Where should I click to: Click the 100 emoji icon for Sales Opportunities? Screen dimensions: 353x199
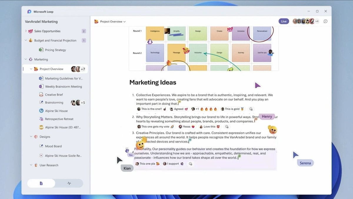[31, 31]
